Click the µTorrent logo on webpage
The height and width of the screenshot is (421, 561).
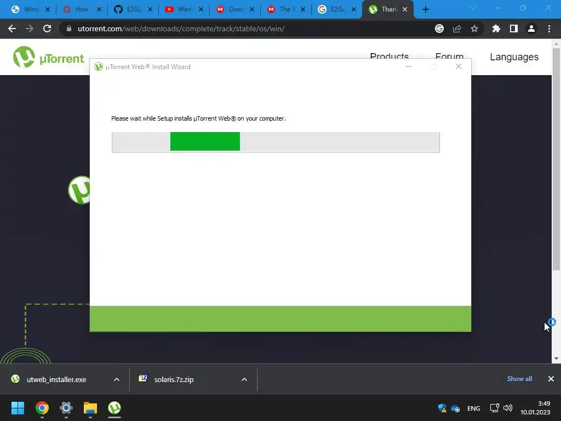pyautogui.click(x=48, y=57)
